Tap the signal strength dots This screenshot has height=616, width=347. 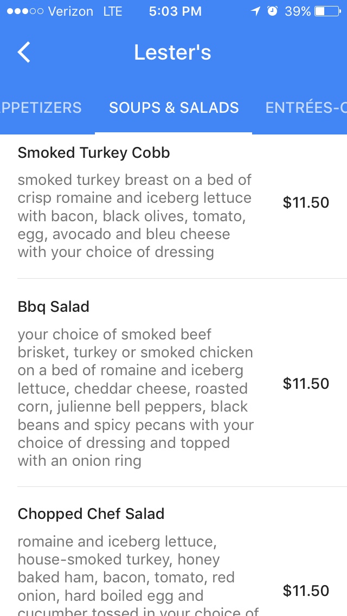pos(22,11)
